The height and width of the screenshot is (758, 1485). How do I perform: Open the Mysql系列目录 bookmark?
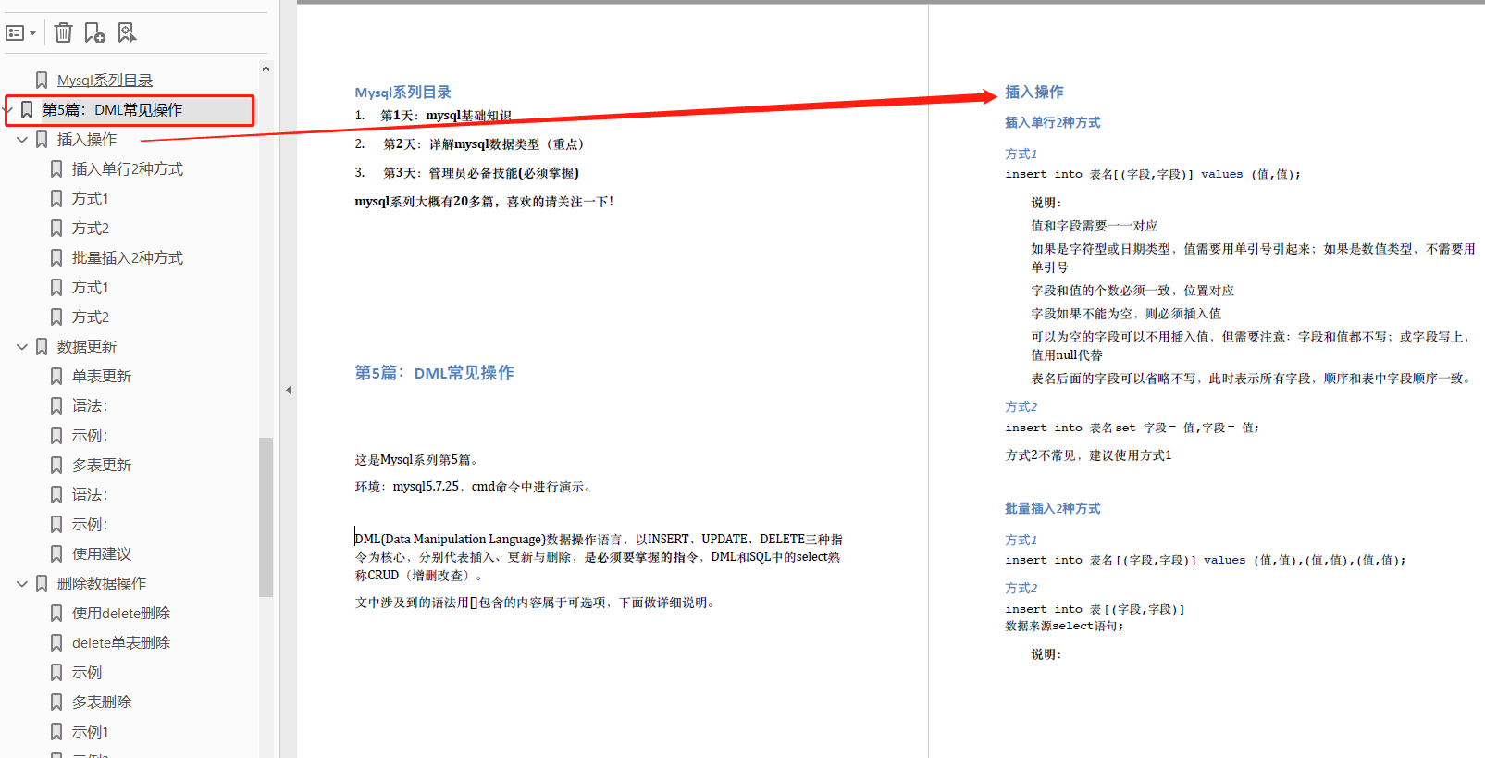tap(105, 81)
